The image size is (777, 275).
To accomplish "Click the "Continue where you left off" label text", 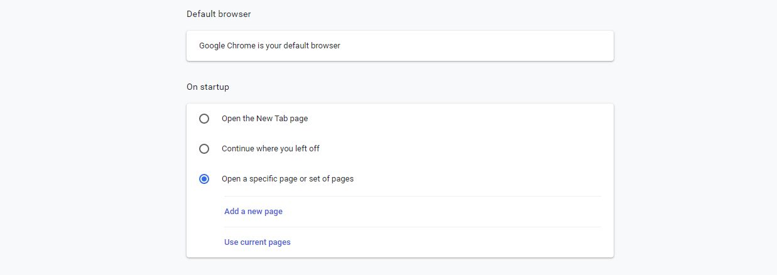I will point(271,149).
